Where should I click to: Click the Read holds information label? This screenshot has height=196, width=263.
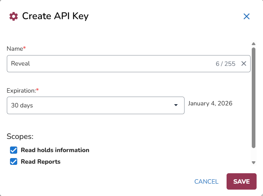(x=55, y=150)
